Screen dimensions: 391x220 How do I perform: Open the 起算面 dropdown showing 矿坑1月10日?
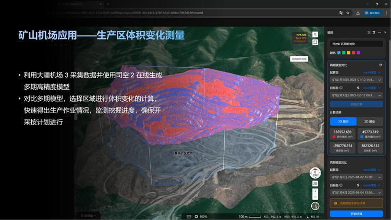[x=357, y=80]
